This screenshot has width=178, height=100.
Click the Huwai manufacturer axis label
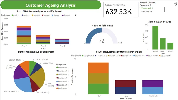[x=126, y=96]
